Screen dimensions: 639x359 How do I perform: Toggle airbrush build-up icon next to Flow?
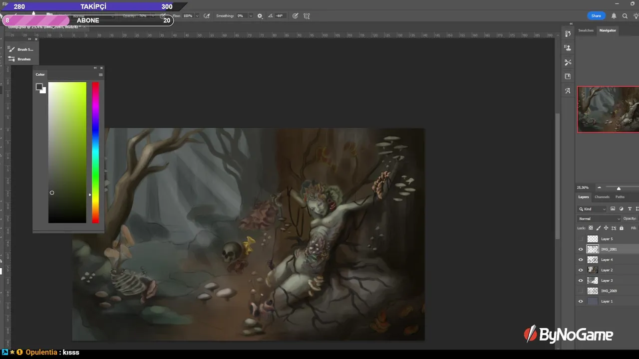pyautogui.click(x=207, y=16)
